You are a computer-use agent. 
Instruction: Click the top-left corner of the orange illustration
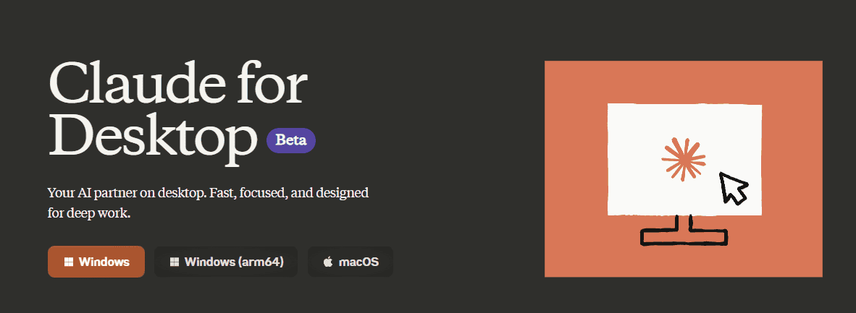pos(549,65)
